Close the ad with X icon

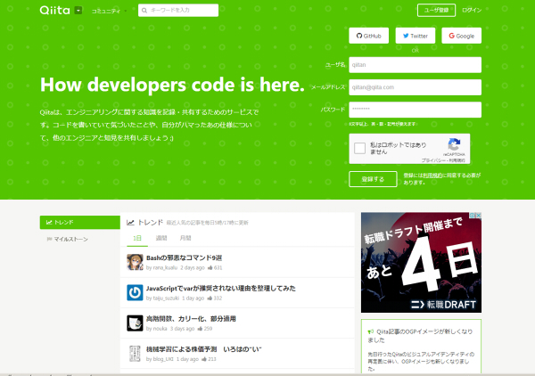(479, 215)
